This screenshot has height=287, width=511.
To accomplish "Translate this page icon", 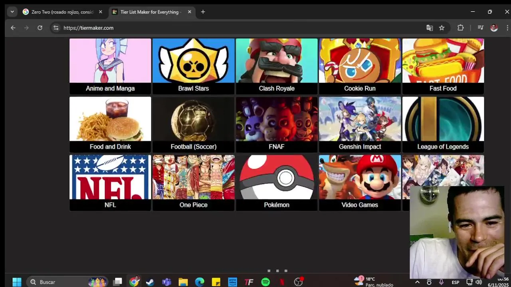I will [430, 28].
